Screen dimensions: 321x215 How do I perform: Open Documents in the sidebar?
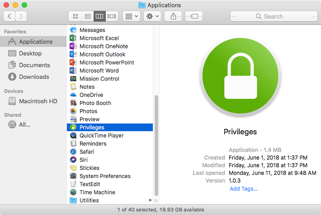coord(33,65)
